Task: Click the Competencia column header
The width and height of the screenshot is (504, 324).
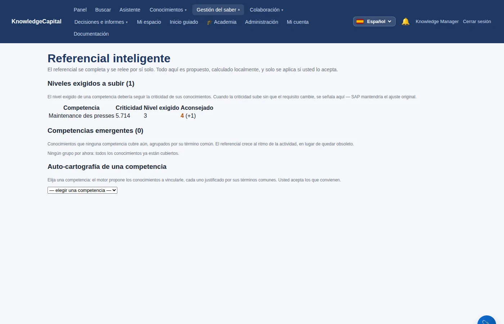Action: coord(81,108)
